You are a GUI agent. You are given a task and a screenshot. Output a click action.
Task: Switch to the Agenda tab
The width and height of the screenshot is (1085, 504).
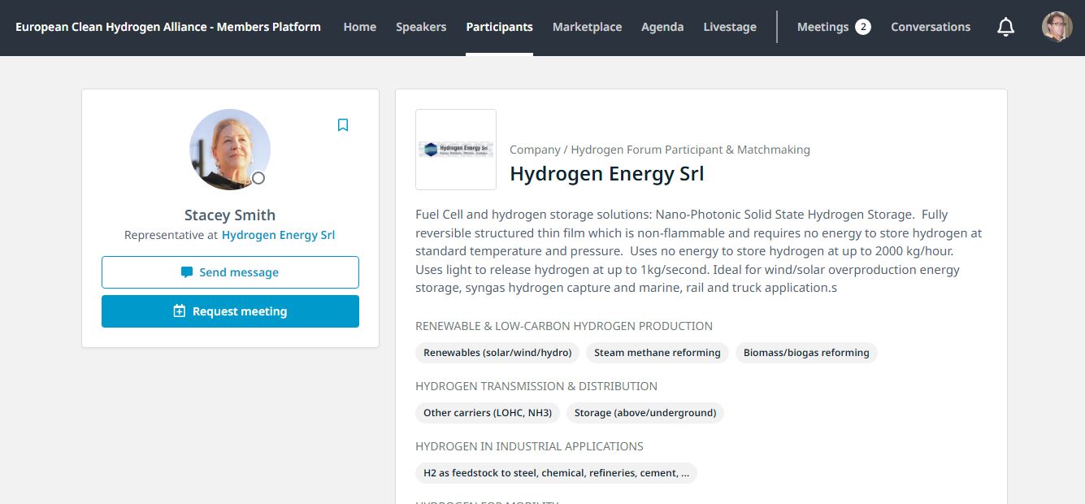pos(662,27)
